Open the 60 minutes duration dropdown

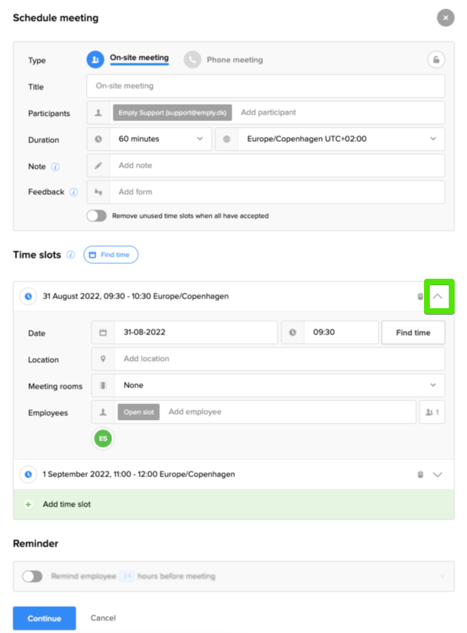coord(160,139)
